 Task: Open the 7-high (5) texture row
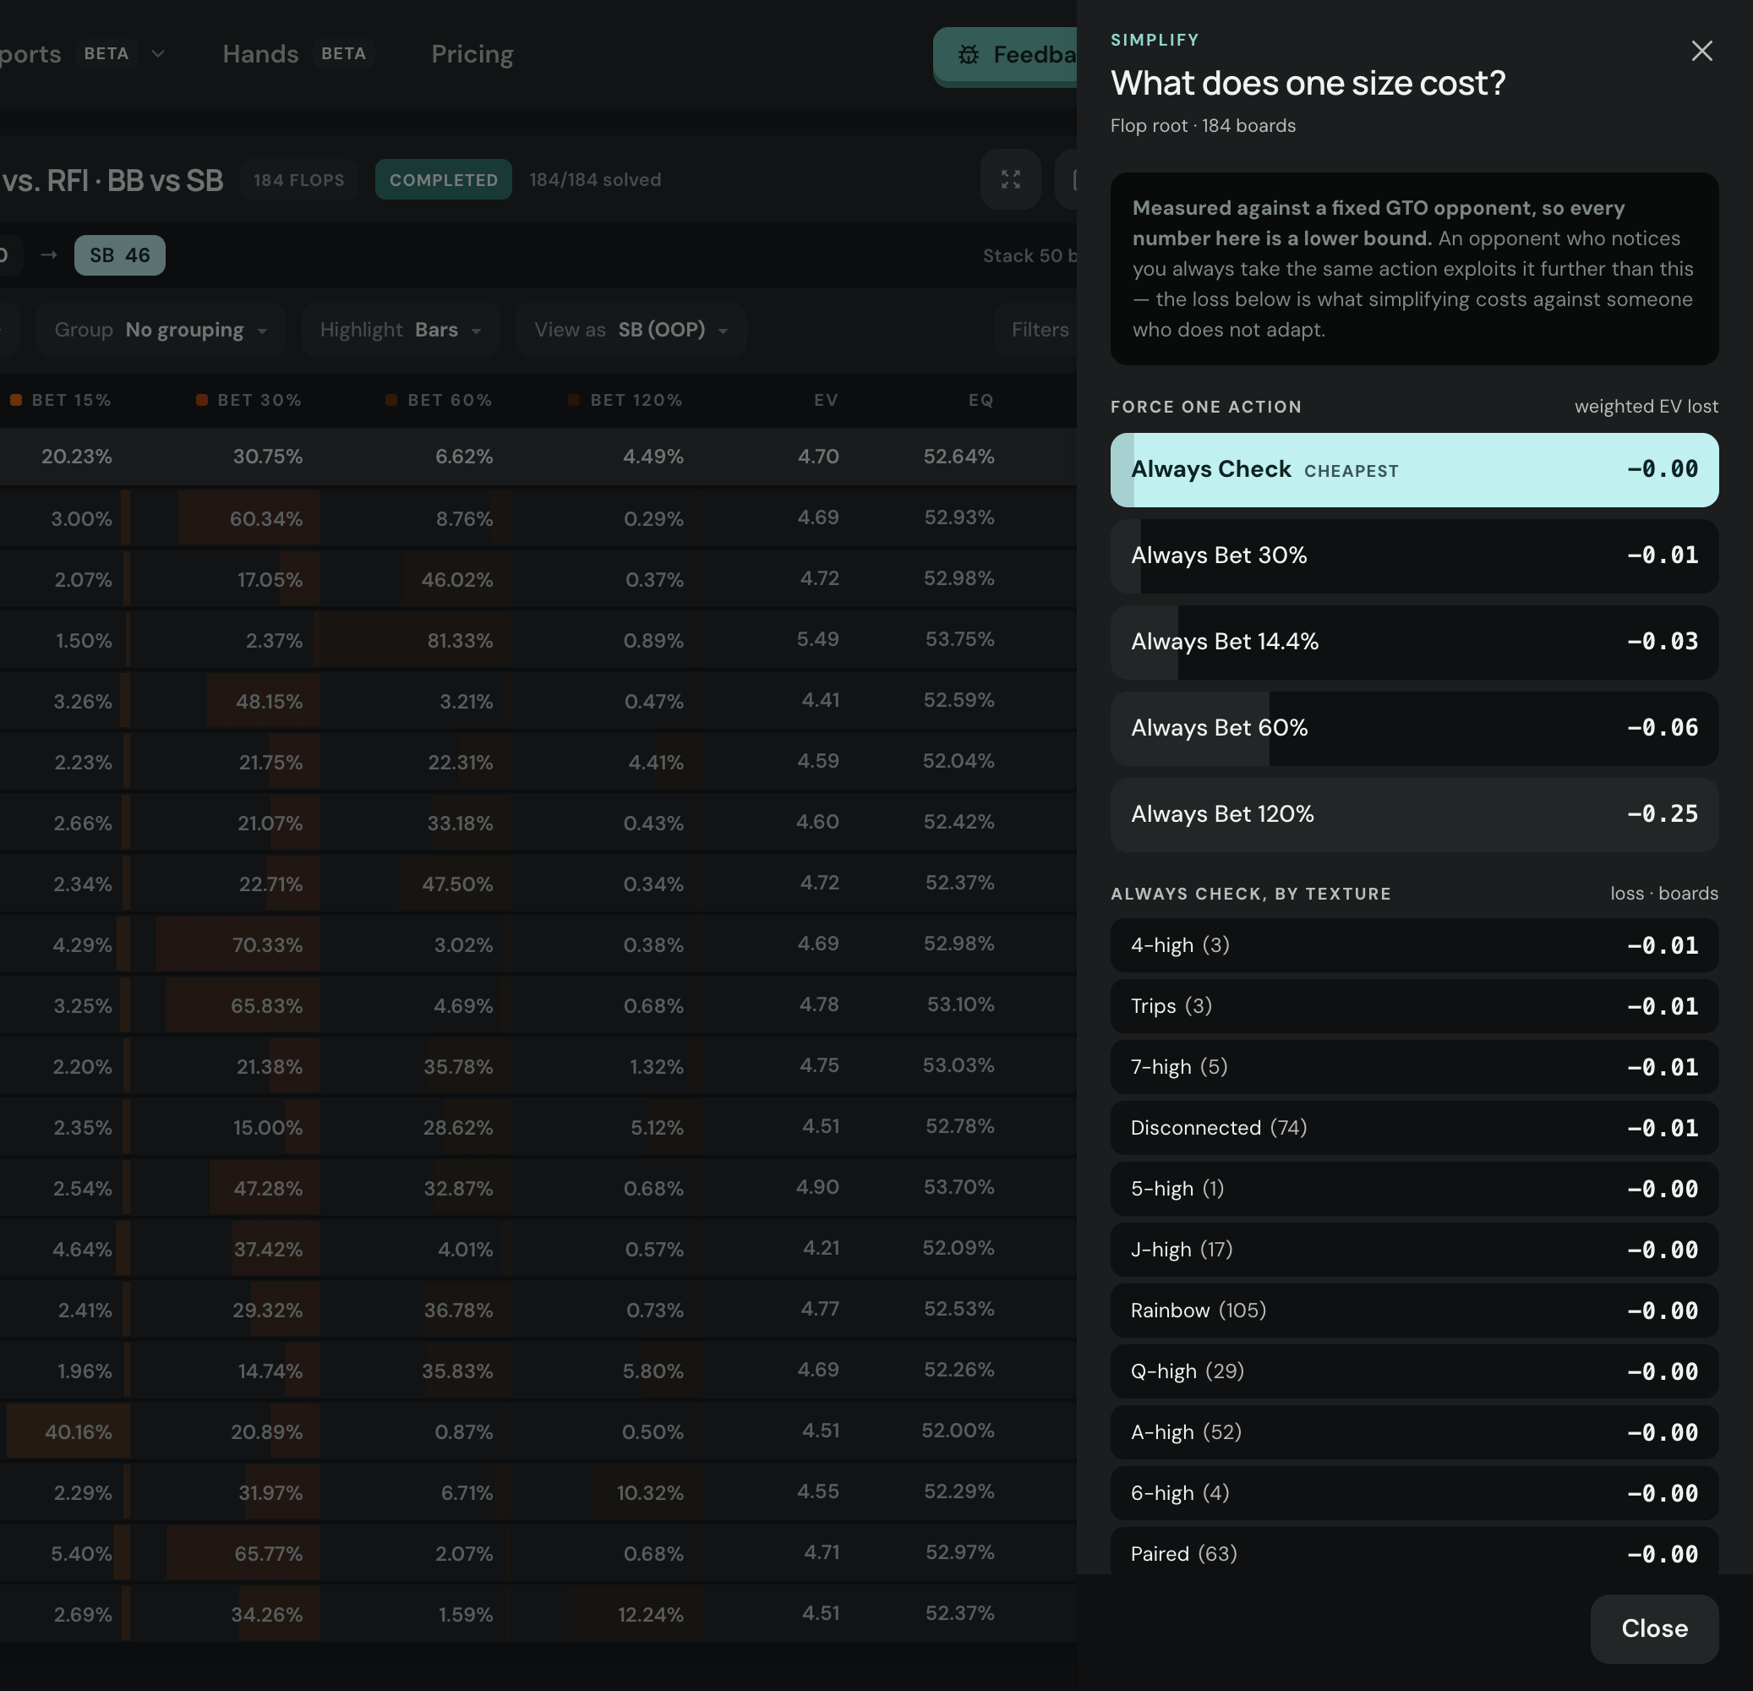pyautogui.click(x=1414, y=1066)
